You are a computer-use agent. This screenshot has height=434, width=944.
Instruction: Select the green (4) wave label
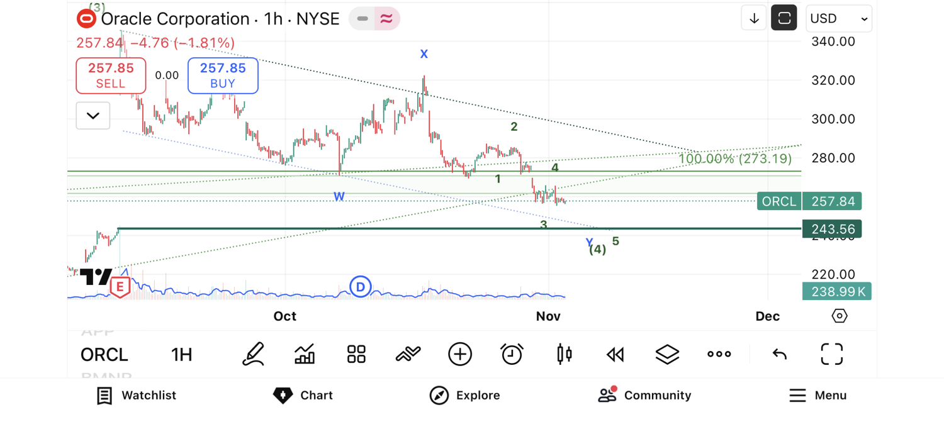[x=598, y=250]
